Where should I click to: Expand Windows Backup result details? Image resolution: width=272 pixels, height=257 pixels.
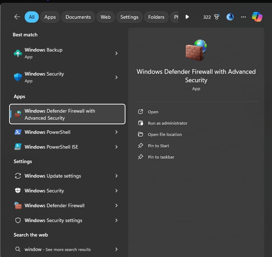(x=116, y=53)
